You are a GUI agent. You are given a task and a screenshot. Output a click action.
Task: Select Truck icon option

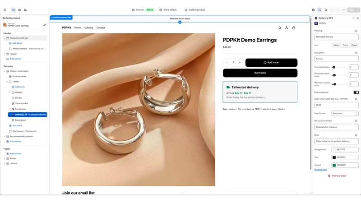click(x=345, y=46)
